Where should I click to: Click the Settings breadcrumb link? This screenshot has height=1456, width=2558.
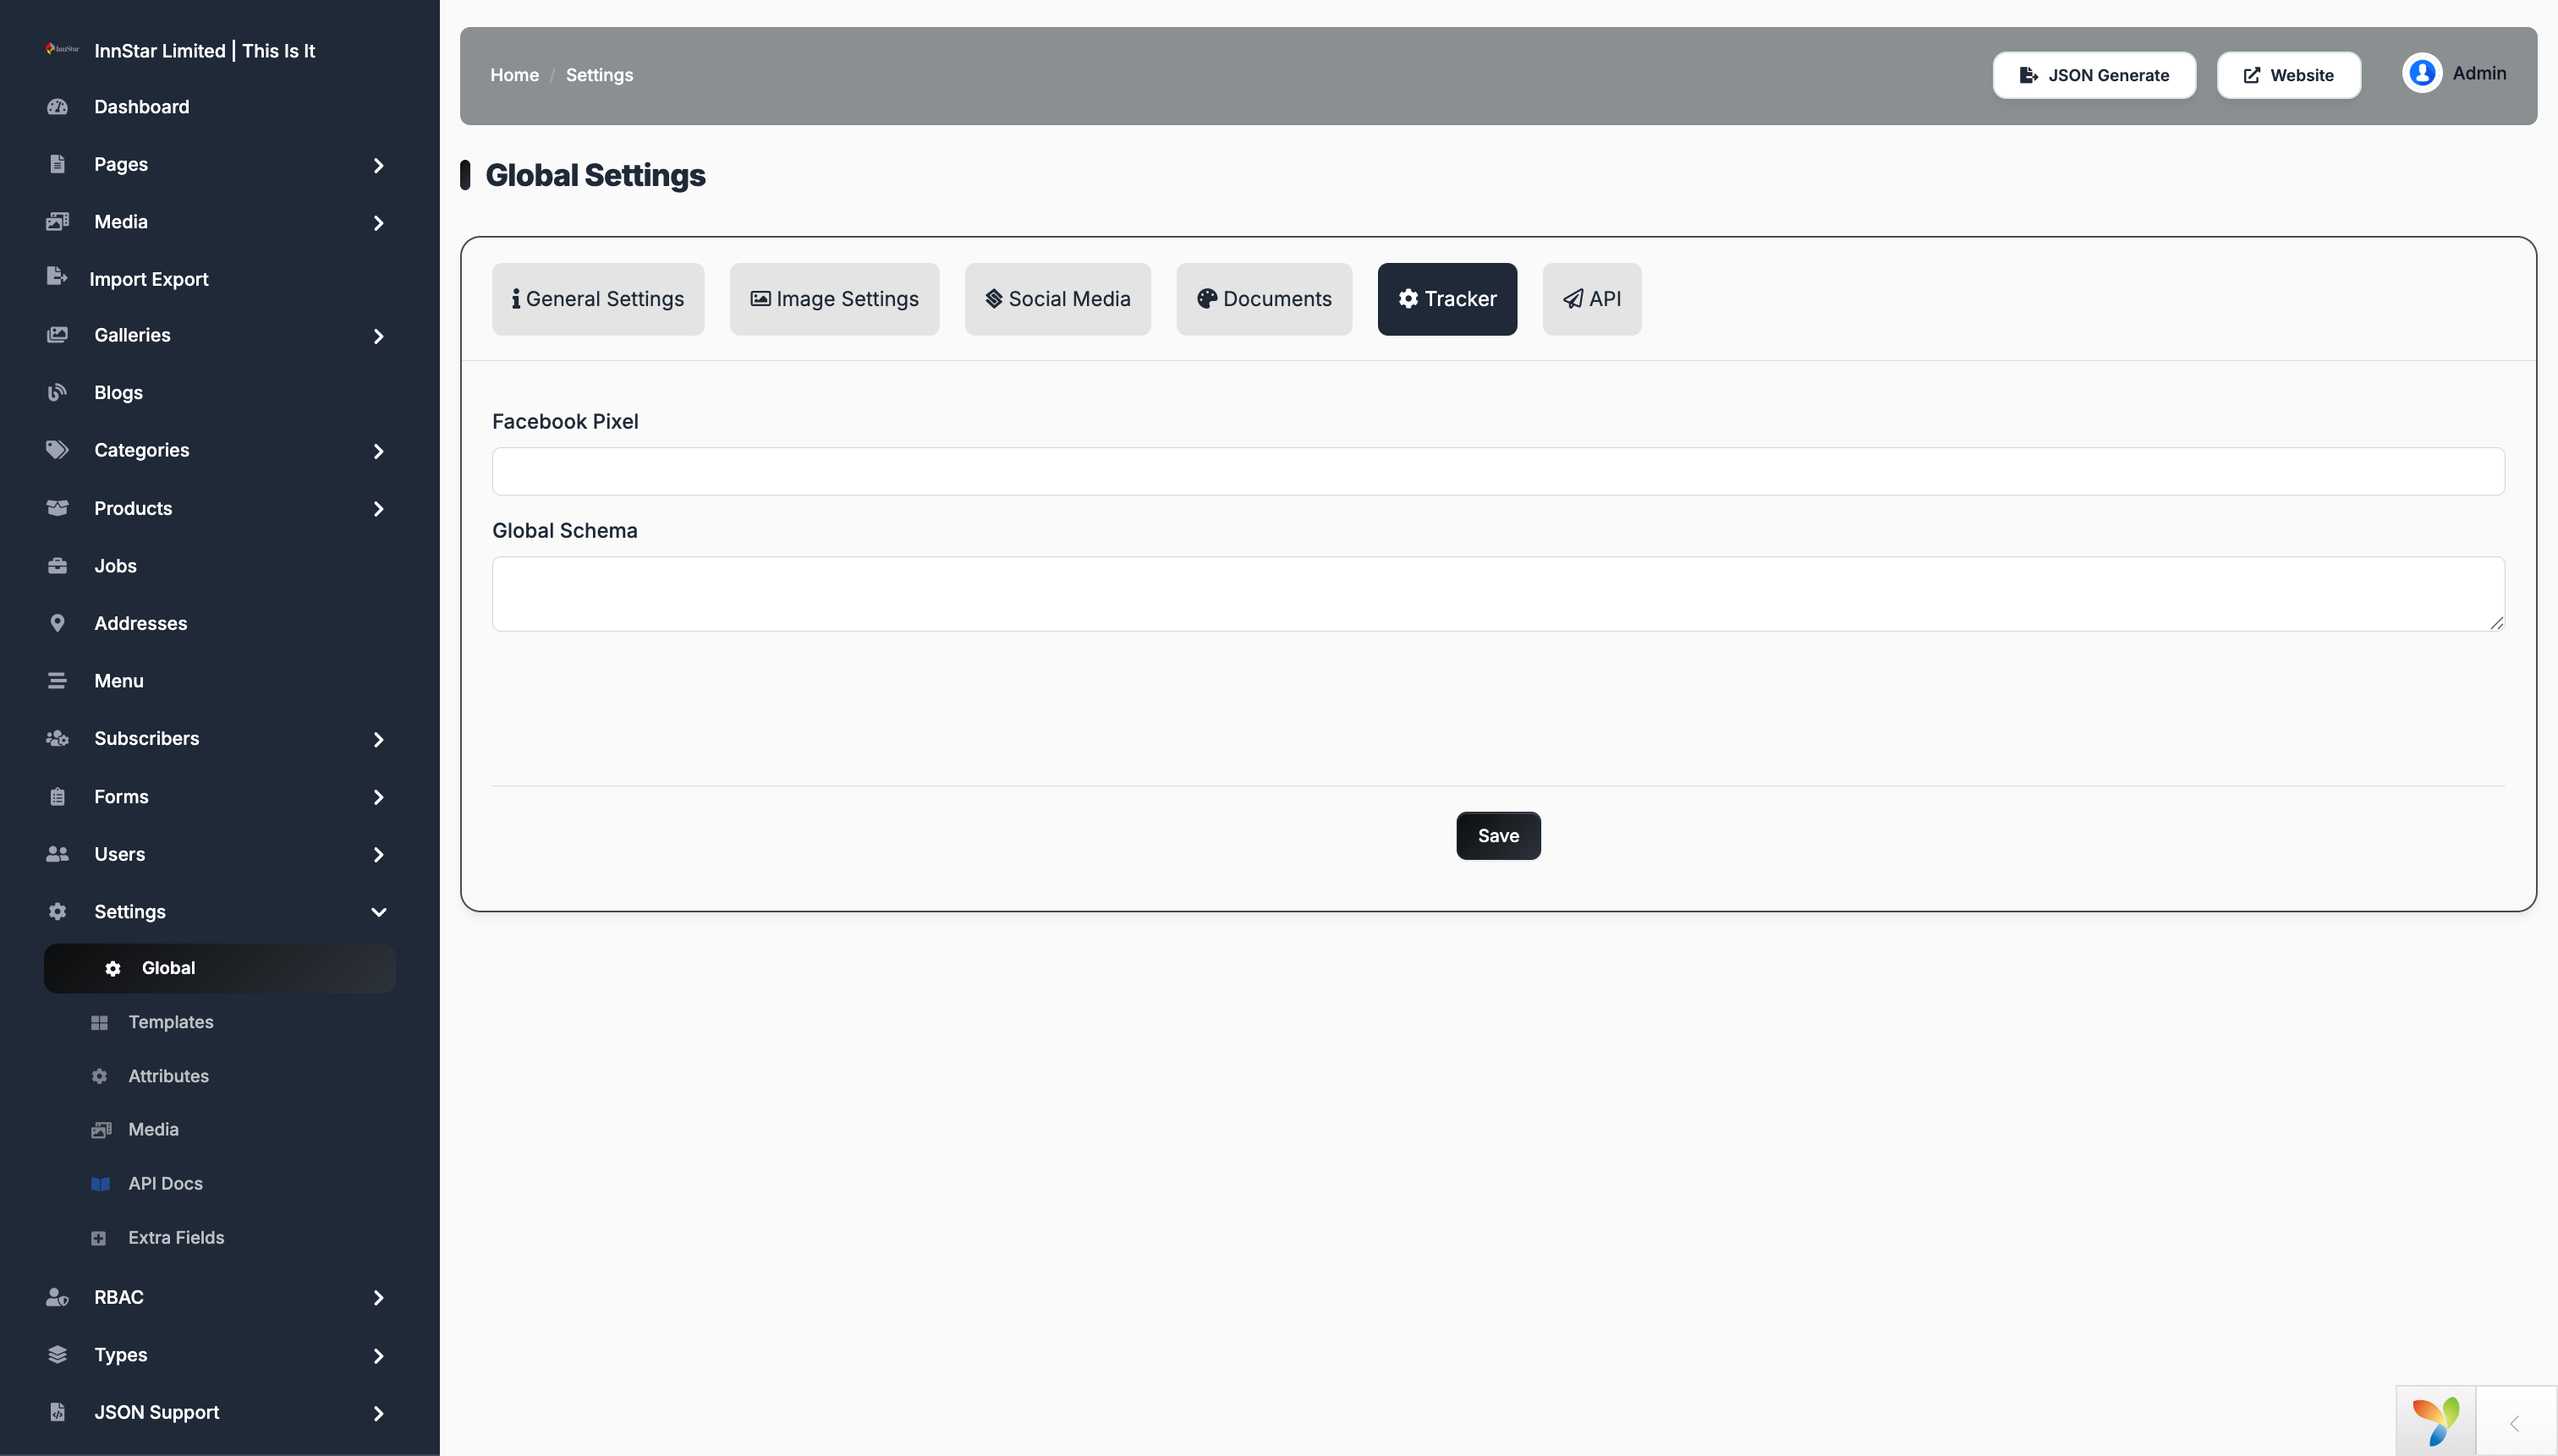click(x=599, y=75)
